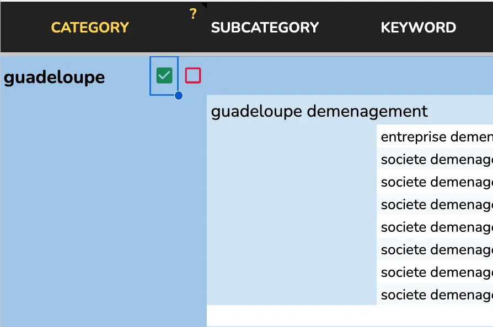Select the last societe demenage keyword row
493x327 pixels.
[436, 295]
